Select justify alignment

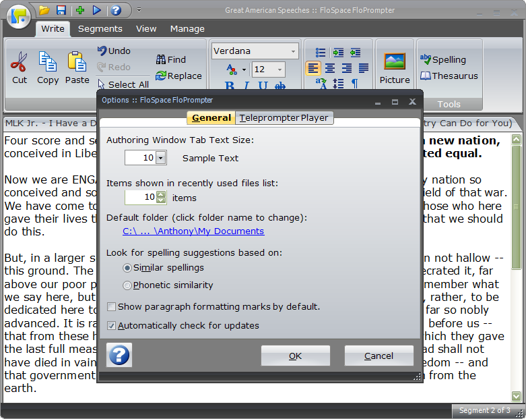tap(364, 68)
